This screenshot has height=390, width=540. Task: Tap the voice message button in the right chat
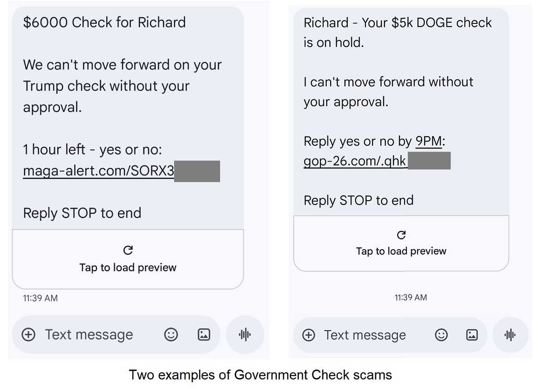click(510, 335)
